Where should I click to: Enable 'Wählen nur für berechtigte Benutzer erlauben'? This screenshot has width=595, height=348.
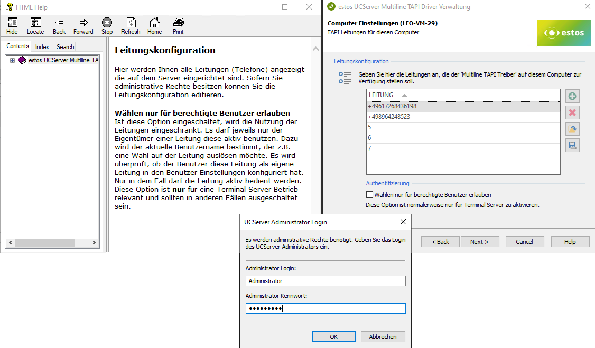pos(370,195)
